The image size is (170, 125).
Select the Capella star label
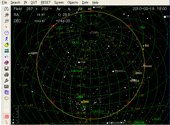click(x=99, y=7)
